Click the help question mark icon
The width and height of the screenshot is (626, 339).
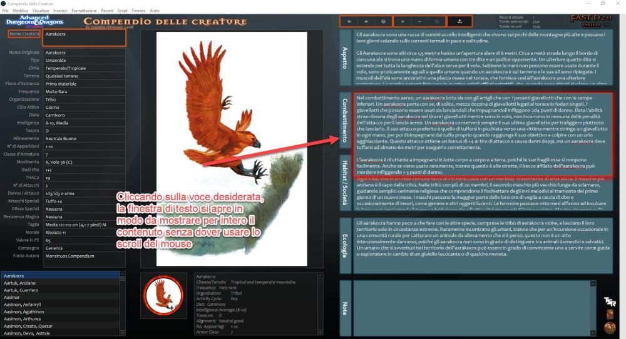[x=384, y=21]
